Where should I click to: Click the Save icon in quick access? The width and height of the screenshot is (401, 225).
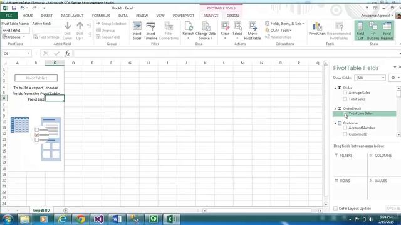click(14, 8)
